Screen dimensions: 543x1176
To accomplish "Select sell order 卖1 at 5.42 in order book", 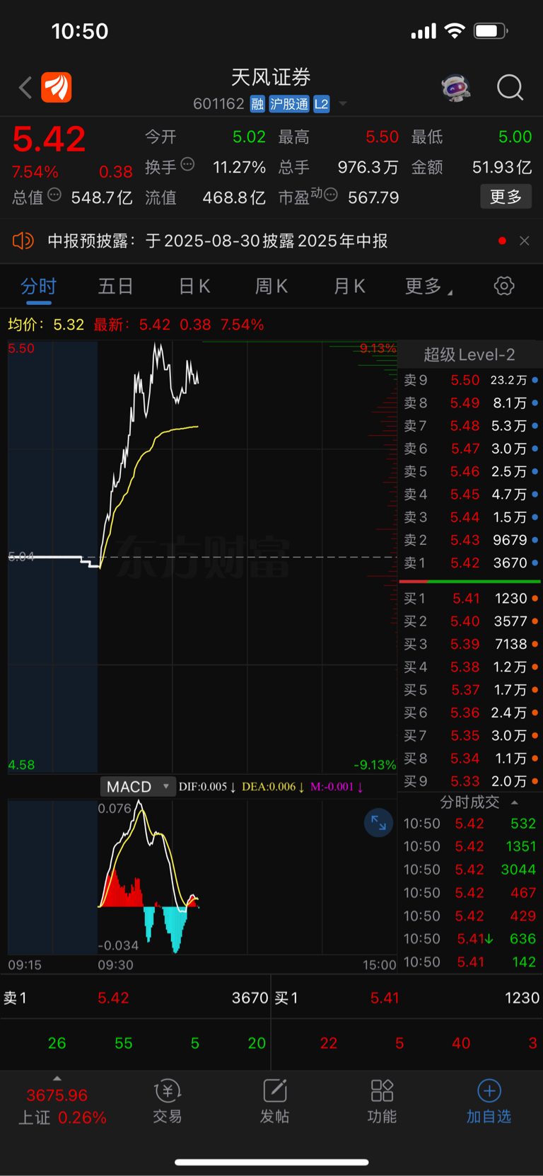I will tap(471, 563).
